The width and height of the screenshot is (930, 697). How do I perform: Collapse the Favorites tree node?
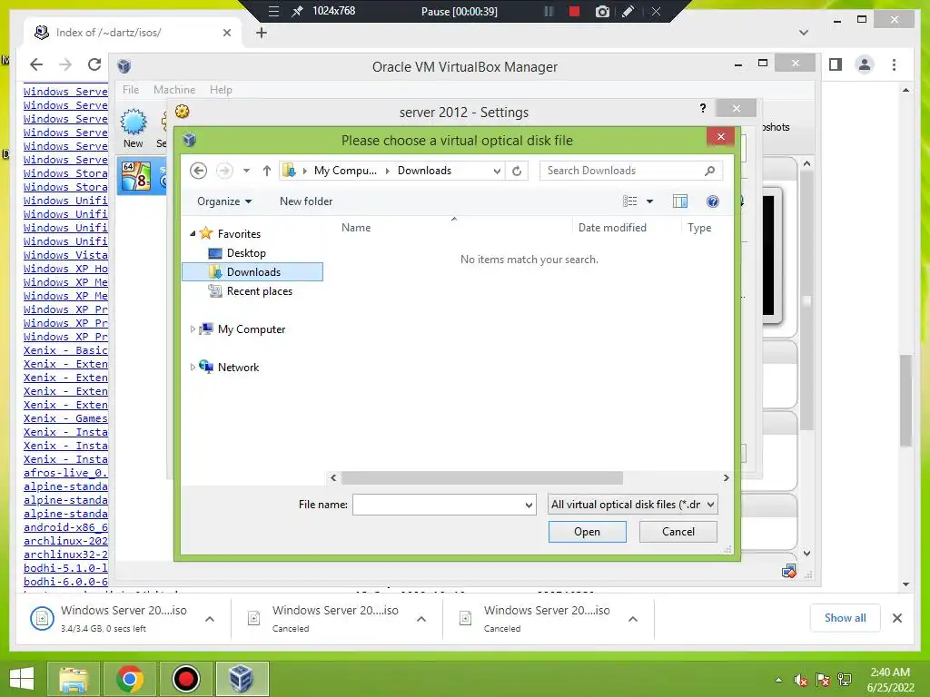click(x=193, y=233)
